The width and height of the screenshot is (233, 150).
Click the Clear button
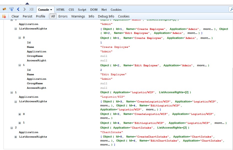tap(15, 16)
